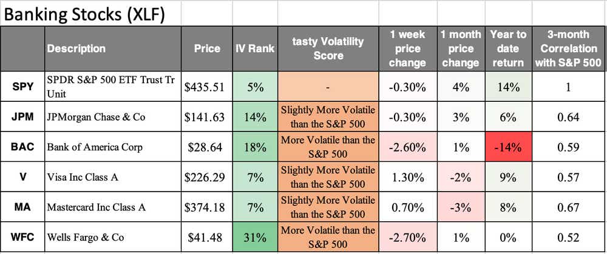Select the Year to date return header

[509, 48]
